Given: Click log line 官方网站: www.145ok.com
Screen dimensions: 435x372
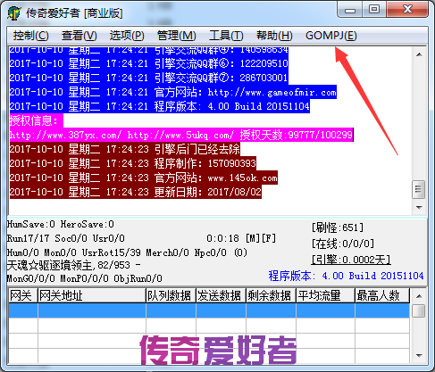Looking at the screenshot, I should click(x=144, y=178).
